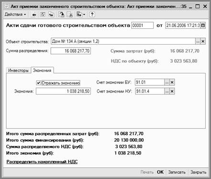The image size is (211, 179).
Task: Minimize the document window
Action: click(x=190, y=7)
